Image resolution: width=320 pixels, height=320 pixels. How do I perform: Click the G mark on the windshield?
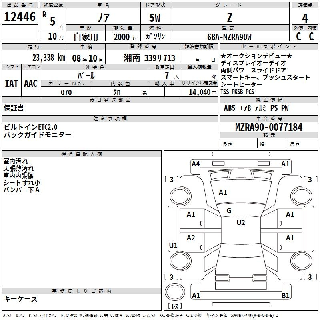pos(229,211)
